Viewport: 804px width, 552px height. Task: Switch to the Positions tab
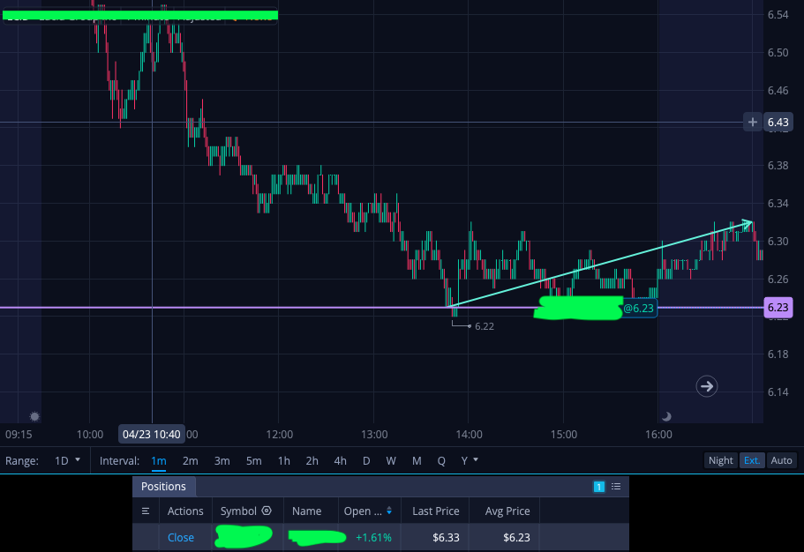tap(163, 487)
